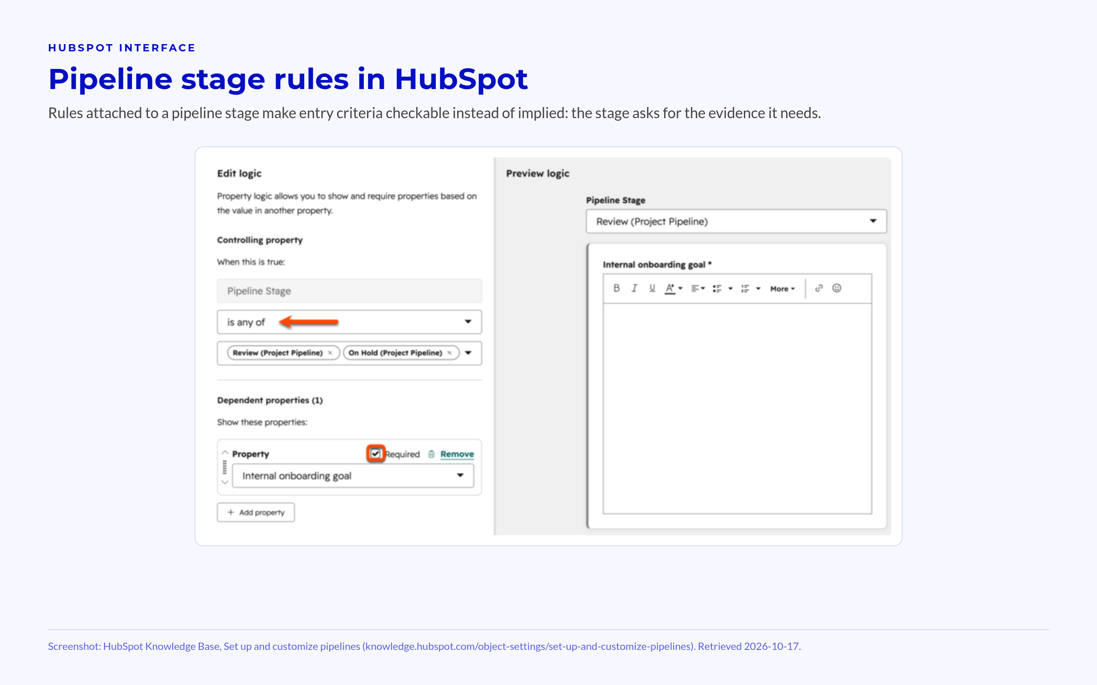Screen dimensions: 1097x685
Task: Click inside Internal onboarding goal text area
Action: tap(737, 408)
